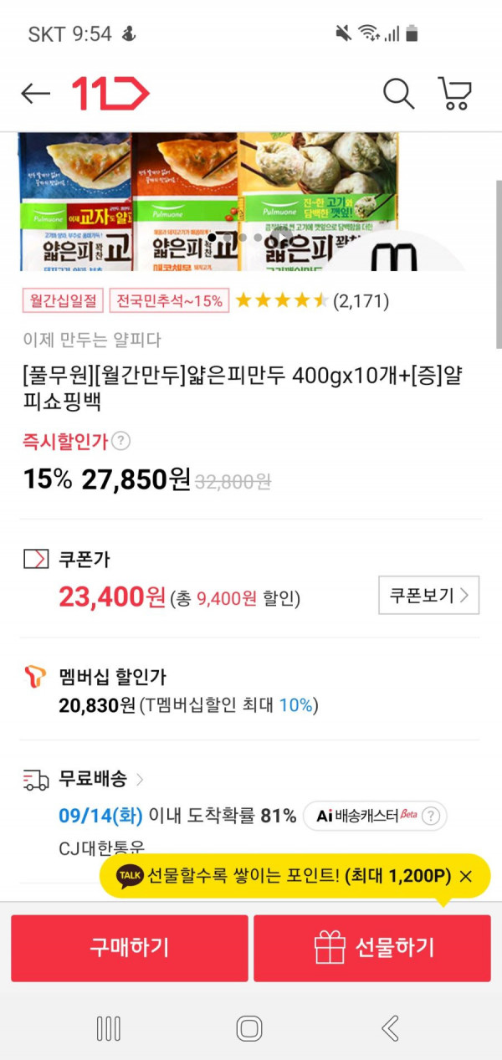Tap the Android recent apps icon
Screen dimensions: 502x1060
point(109,1028)
